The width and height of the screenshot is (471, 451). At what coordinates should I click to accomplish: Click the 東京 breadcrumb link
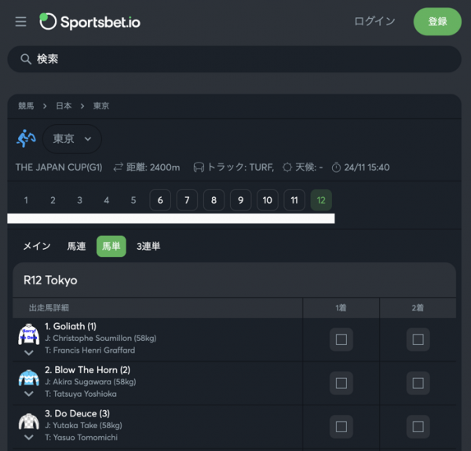point(101,106)
